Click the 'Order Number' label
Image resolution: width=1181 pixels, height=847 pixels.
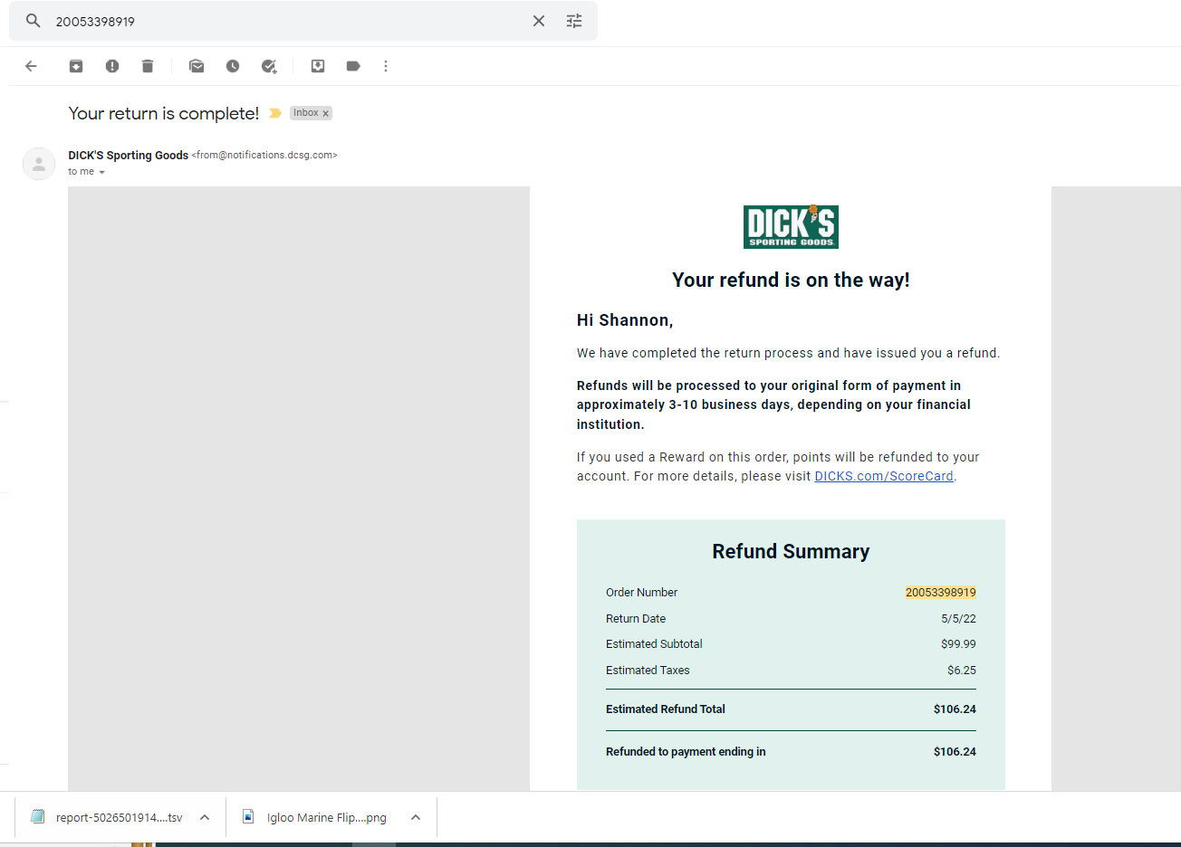pyautogui.click(x=642, y=593)
